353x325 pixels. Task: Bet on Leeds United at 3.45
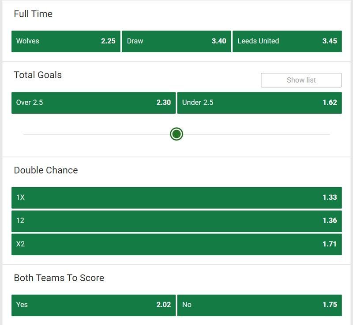(287, 41)
